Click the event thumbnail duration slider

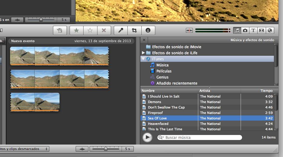[106, 149]
